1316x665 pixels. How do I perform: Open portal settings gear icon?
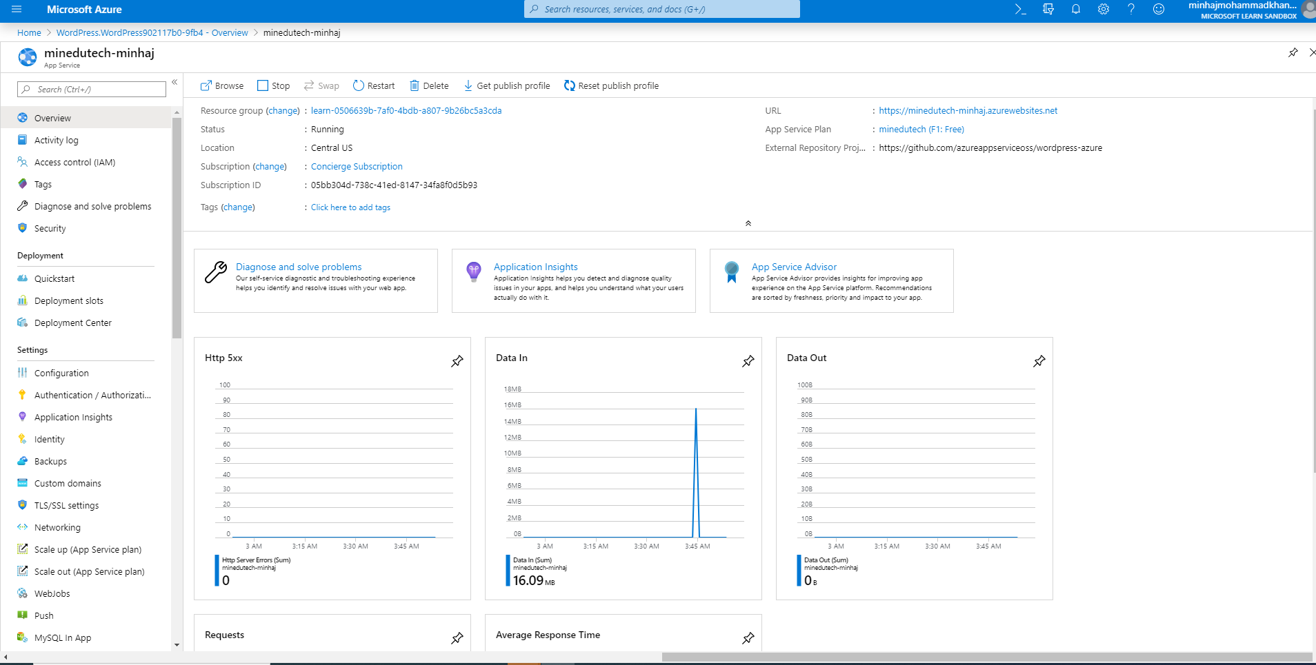click(x=1103, y=10)
